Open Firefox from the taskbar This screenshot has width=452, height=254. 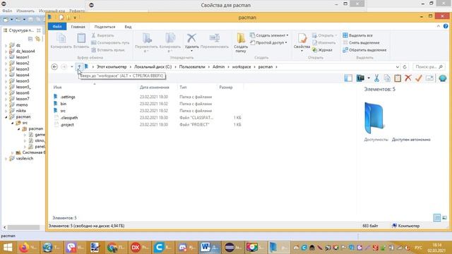[28, 248]
